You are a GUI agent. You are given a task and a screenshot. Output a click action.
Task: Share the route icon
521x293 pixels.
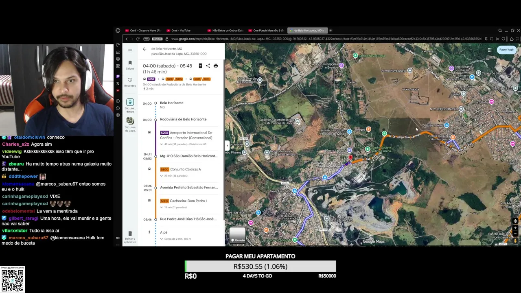[x=208, y=66]
